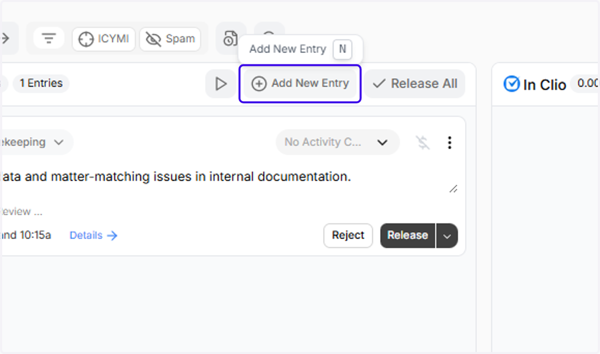
Task: Release the time entry
Action: click(x=407, y=235)
